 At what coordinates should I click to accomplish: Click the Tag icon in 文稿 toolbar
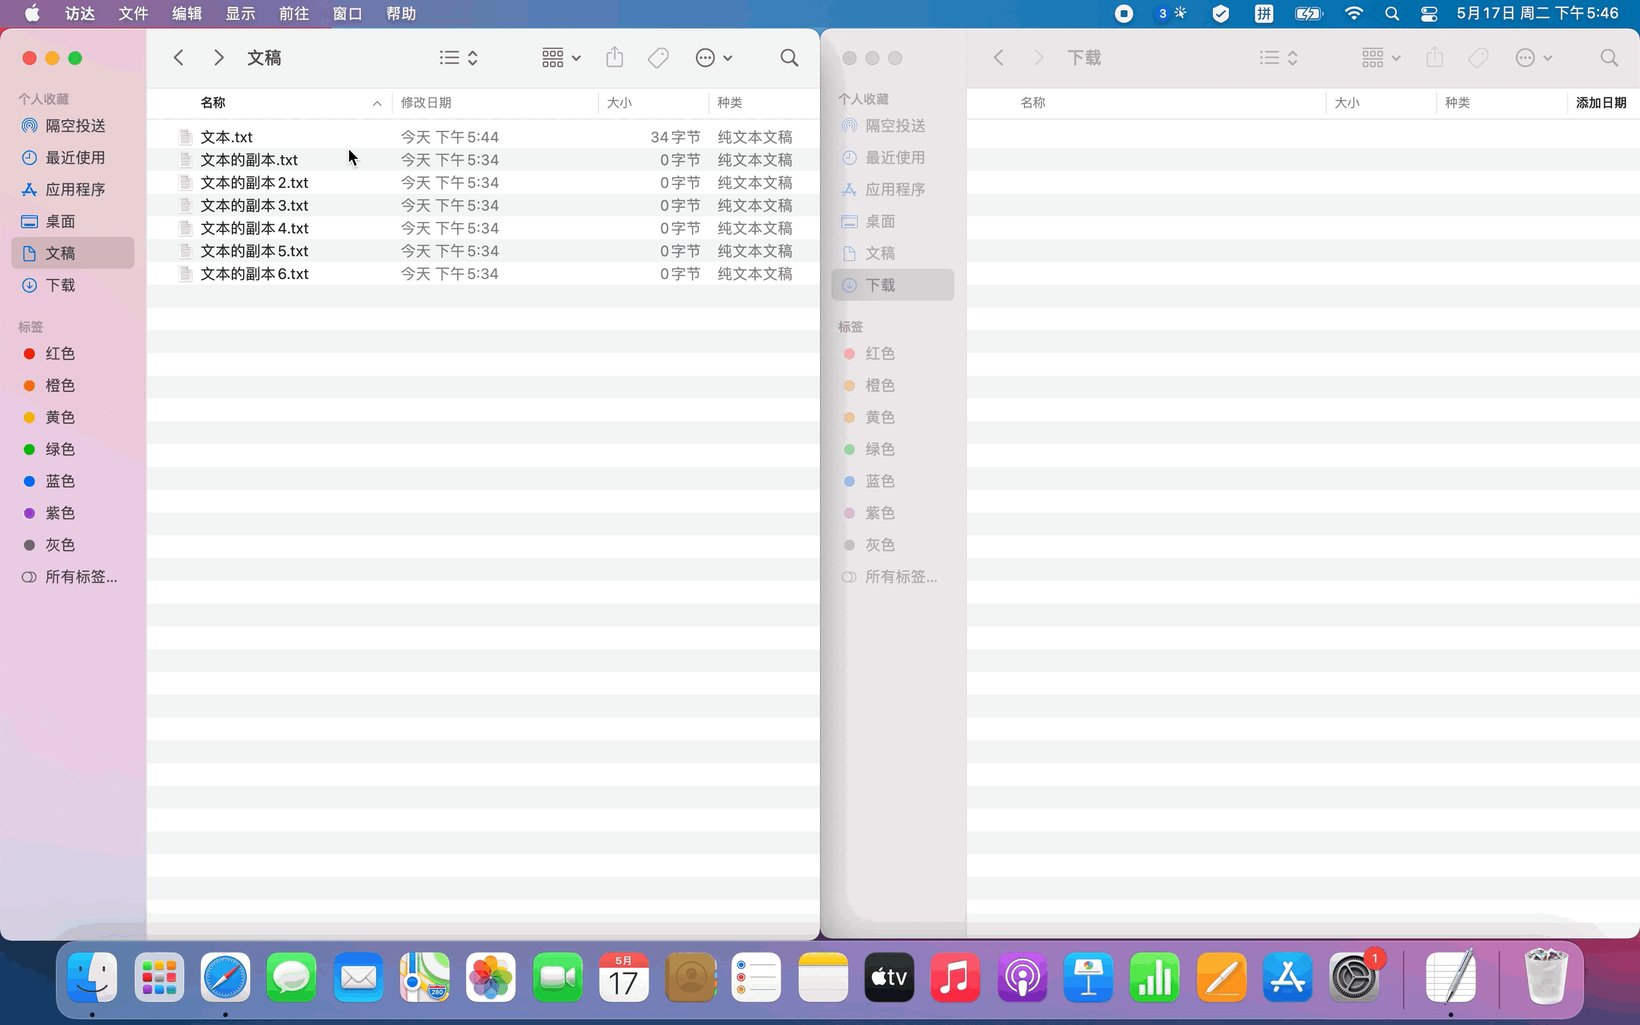pos(658,58)
